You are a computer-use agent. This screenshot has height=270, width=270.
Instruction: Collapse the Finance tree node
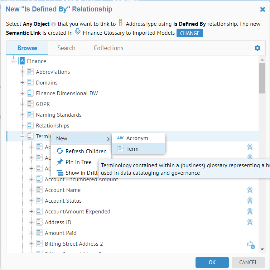click(x=13, y=61)
